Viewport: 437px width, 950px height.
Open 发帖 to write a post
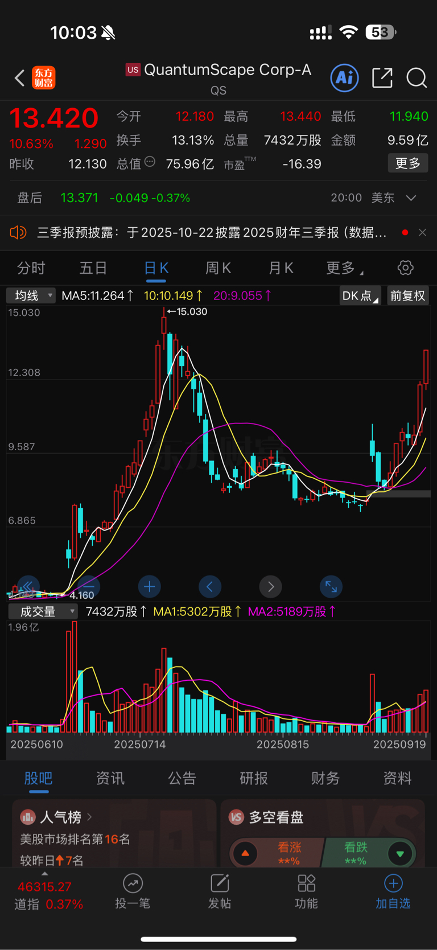click(220, 892)
